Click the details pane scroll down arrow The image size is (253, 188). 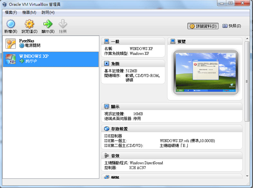coord(247,176)
